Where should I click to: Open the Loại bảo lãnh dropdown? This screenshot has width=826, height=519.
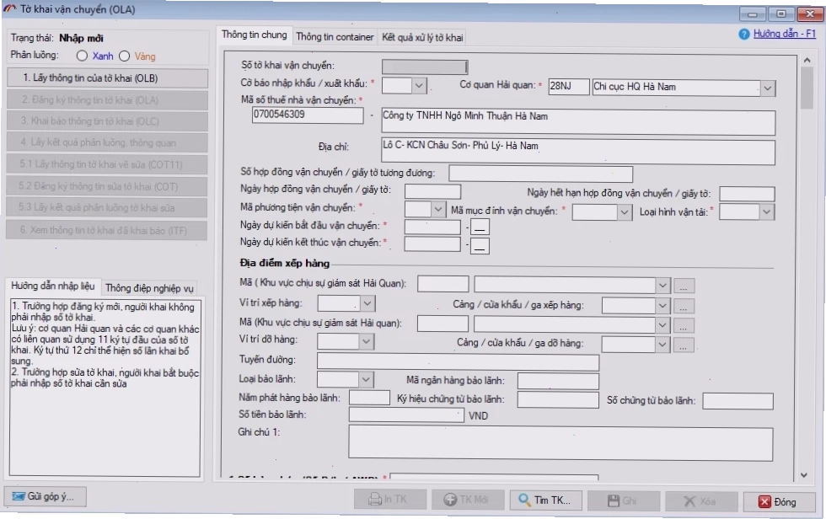(x=366, y=379)
